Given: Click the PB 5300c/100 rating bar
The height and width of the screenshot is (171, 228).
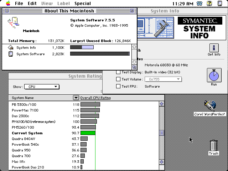Looking at the screenshot, I should pos(90,104).
